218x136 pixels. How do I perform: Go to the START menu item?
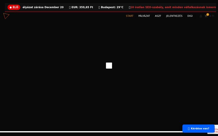130,16
